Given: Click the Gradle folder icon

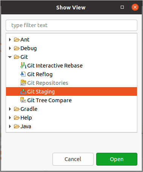Looking at the screenshot, I should (x=17, y=109).
